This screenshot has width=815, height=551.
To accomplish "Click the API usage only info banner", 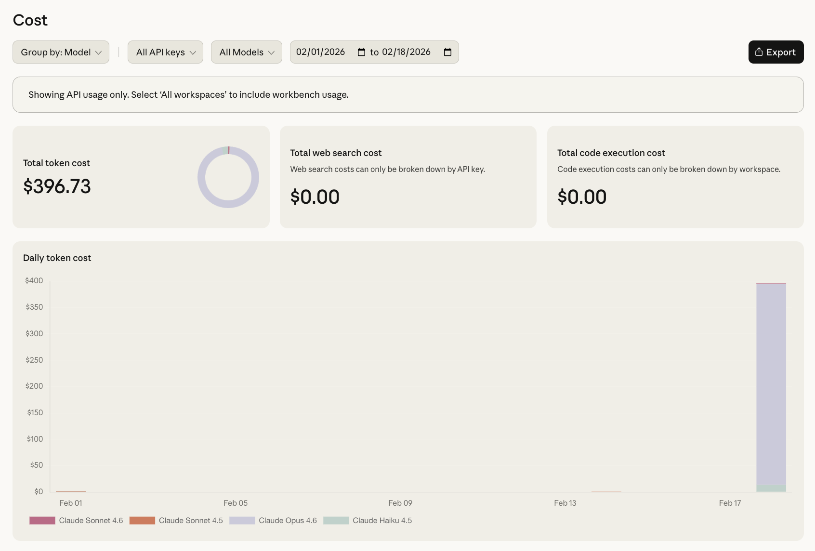I will [407, 95].
